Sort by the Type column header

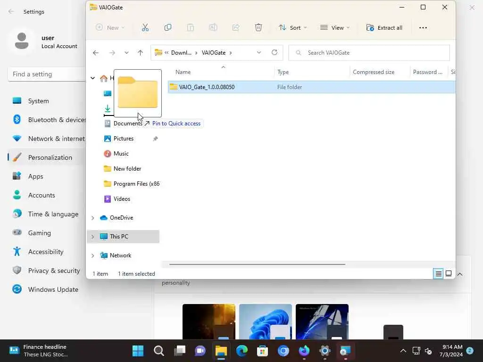(283, 72)
